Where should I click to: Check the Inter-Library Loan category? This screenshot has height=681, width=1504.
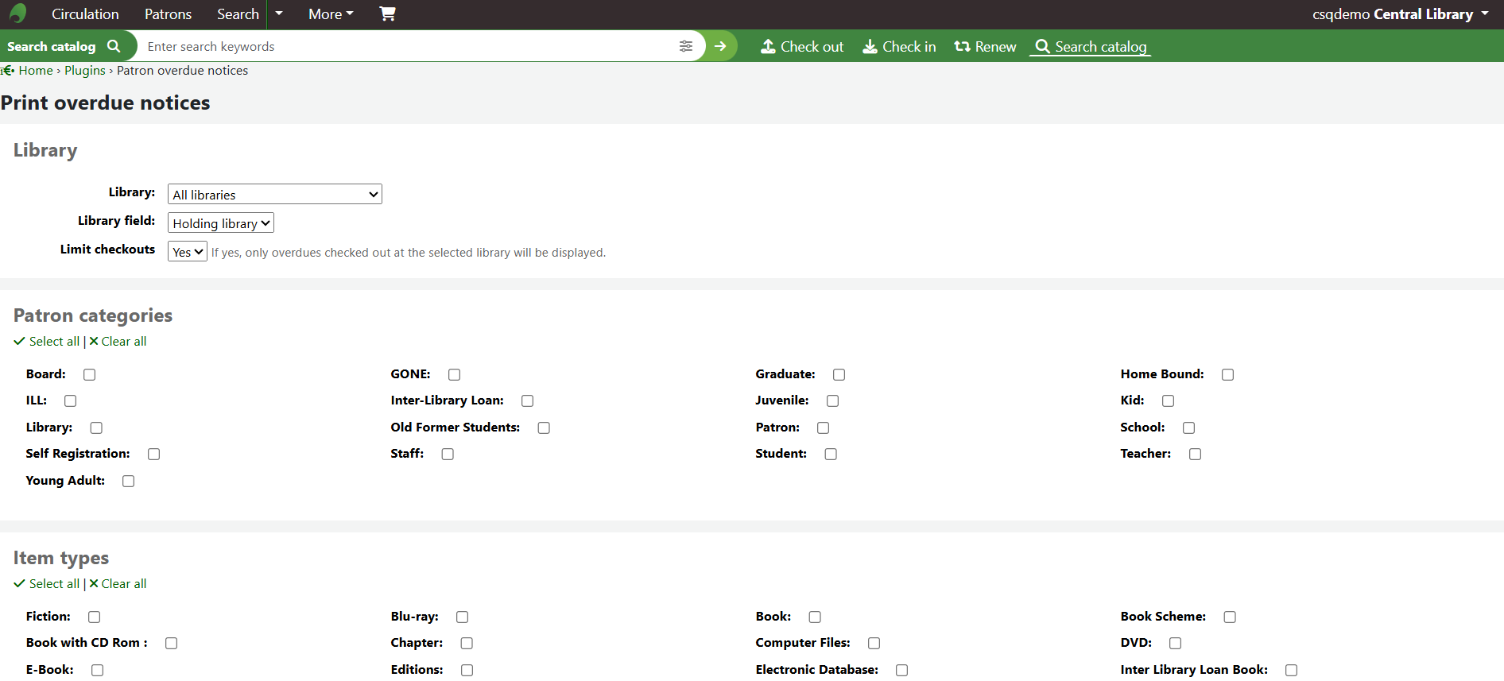point(528,401)
